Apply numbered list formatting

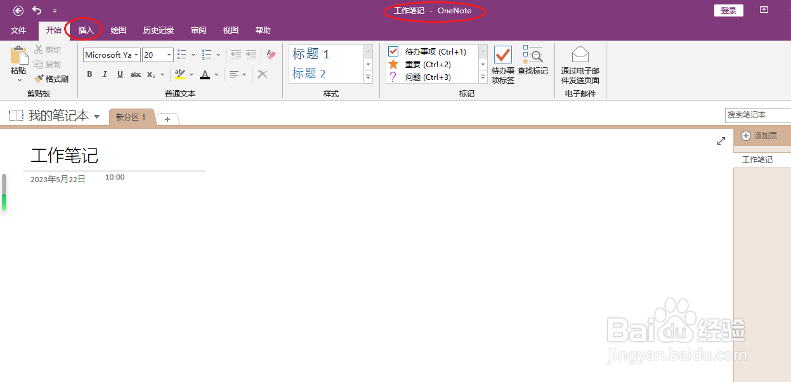(207, 55)
